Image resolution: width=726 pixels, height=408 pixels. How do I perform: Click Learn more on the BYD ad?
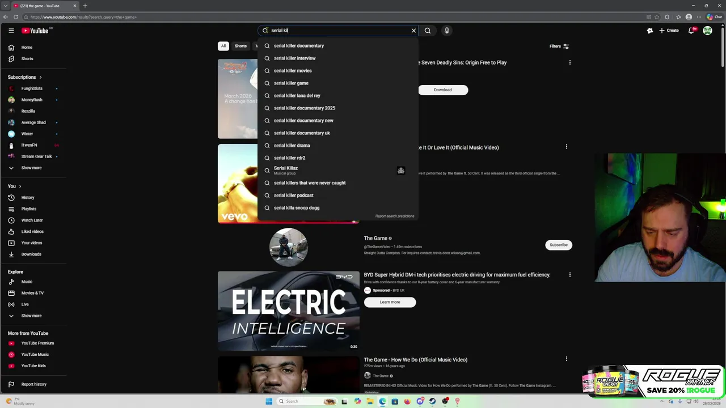tap(390, 302)
